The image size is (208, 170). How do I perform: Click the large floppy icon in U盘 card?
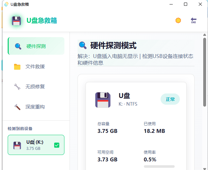(103, 100)
